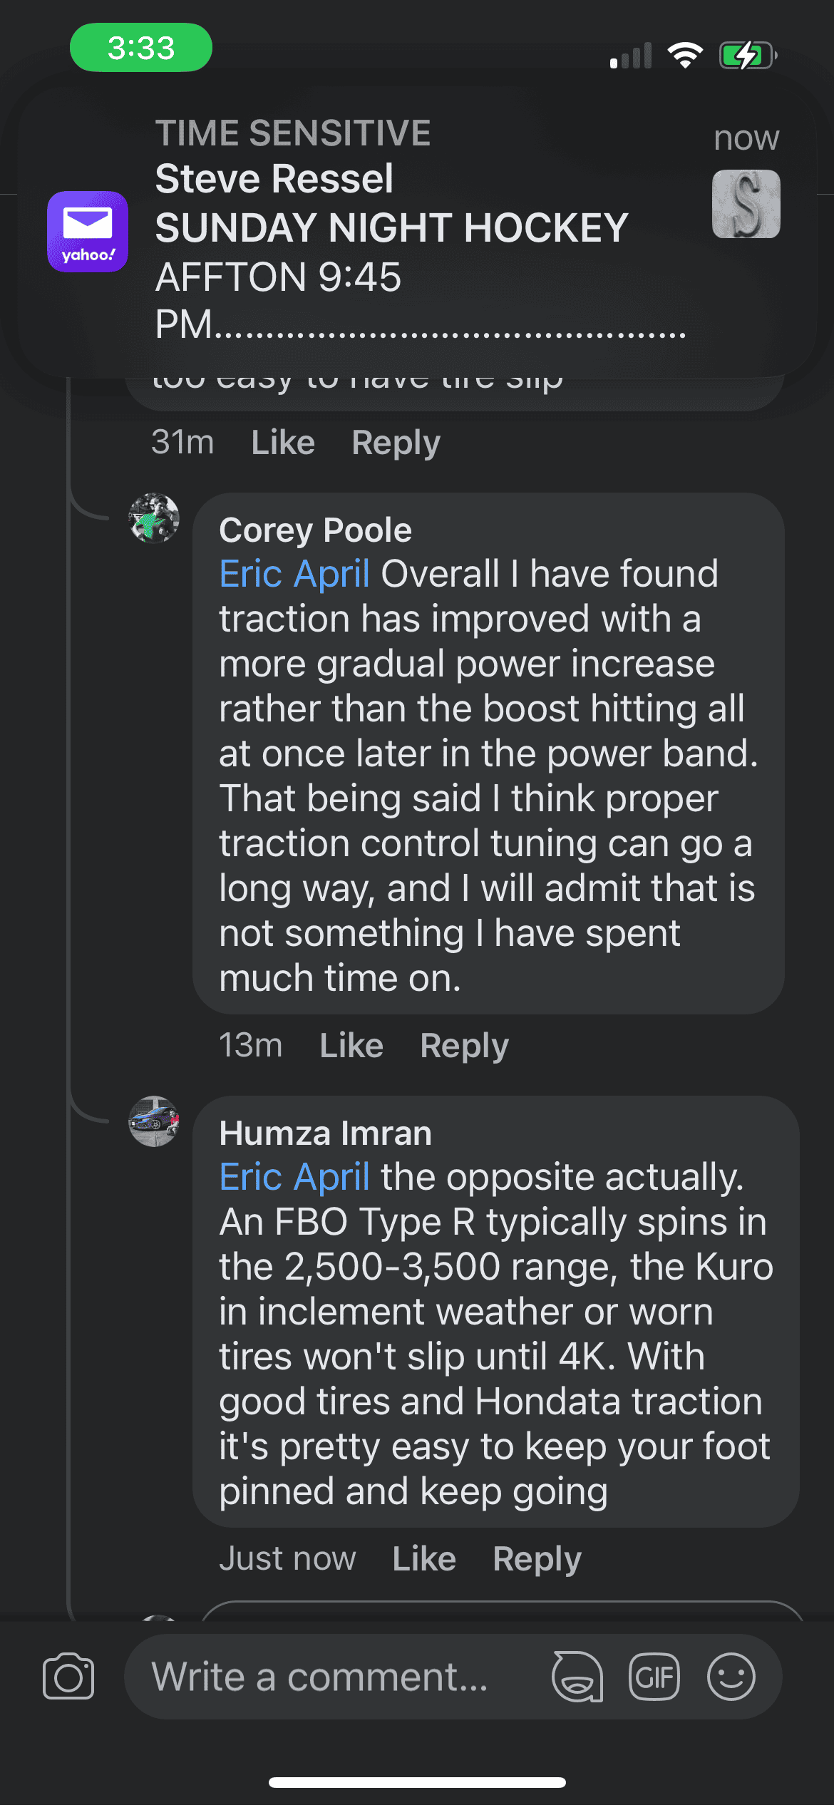Reply to Corey Poole's comment

(x=464, y=1046)
